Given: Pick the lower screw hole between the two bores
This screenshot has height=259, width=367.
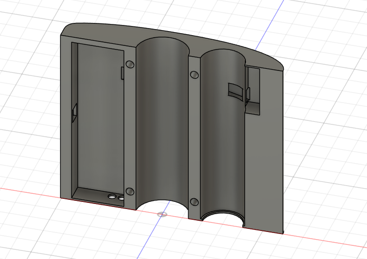Looking at the screenshot, I should pos(194,202).
